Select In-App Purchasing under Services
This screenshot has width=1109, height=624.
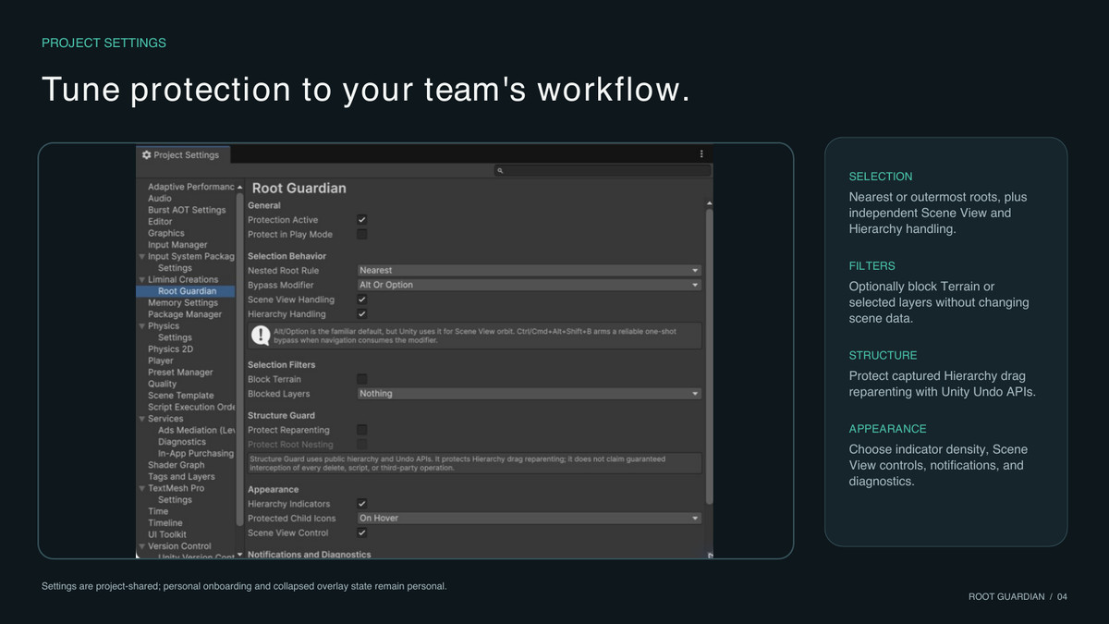[196, 454]
